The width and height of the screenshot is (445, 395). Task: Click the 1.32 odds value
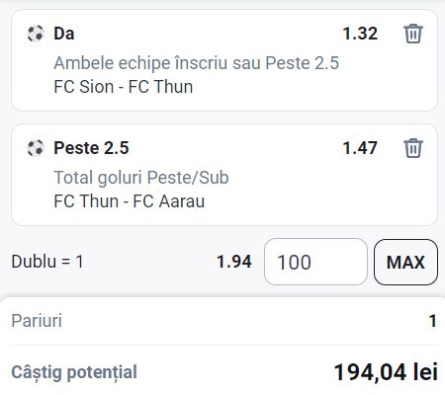click(360, 34)
